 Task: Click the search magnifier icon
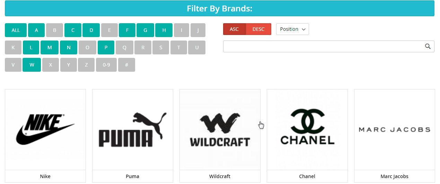[428, 46]
